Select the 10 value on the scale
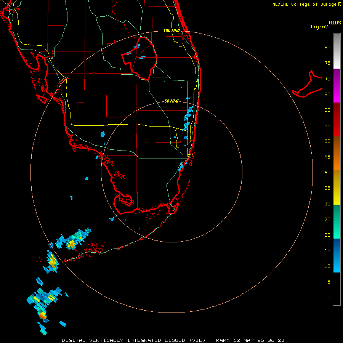This screenshot has width=343, height=343. pos(327,266)
